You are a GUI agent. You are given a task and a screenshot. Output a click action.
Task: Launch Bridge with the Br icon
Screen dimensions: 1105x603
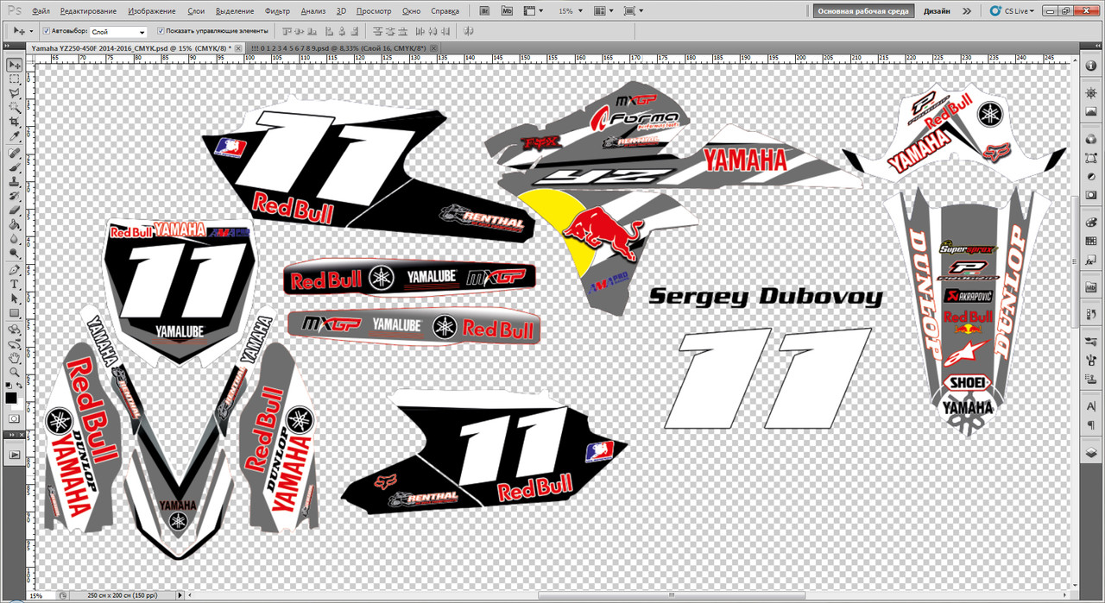[485, 11]
